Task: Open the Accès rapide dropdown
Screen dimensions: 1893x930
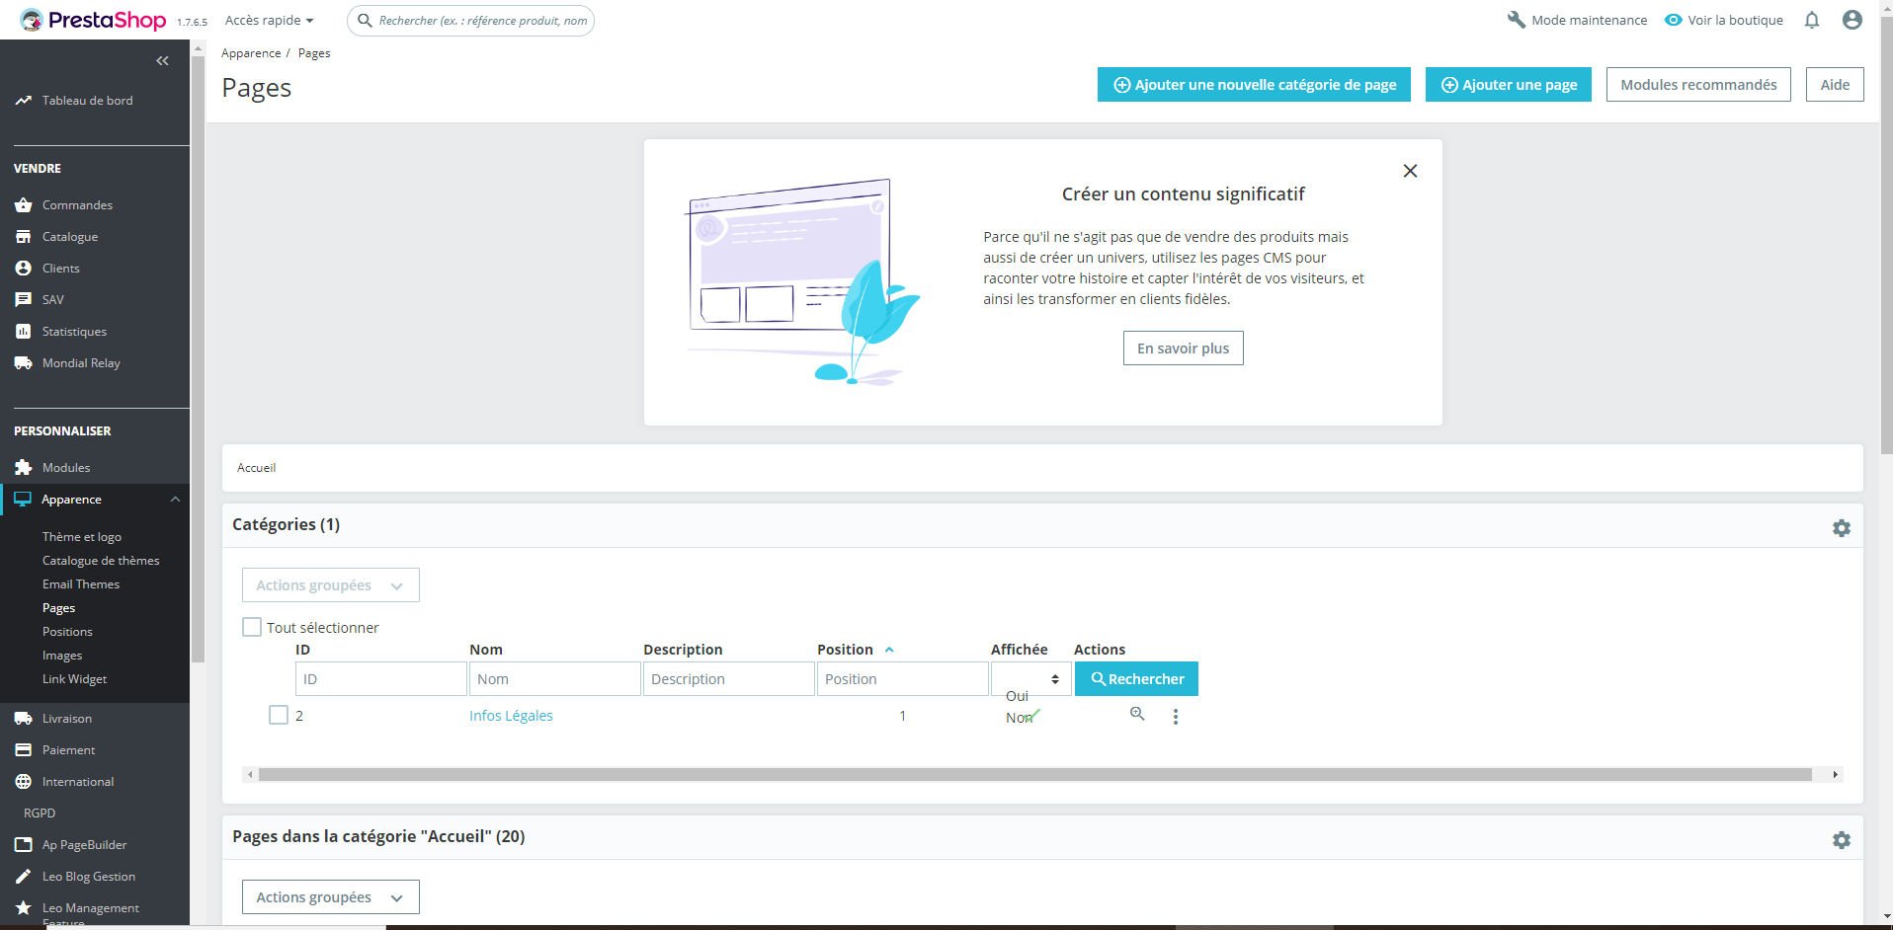Action: click(269, 20)
